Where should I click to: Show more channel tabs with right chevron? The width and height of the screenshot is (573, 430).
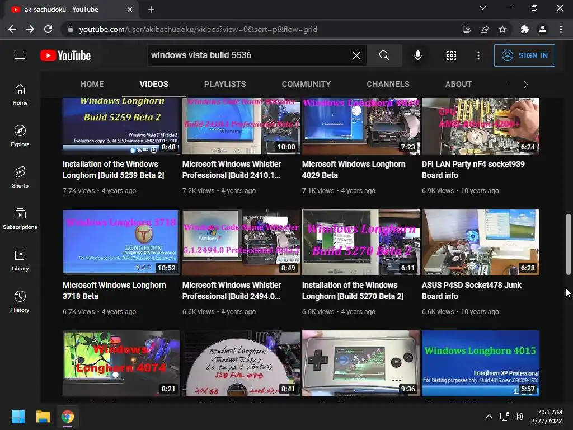click(525, 85)
